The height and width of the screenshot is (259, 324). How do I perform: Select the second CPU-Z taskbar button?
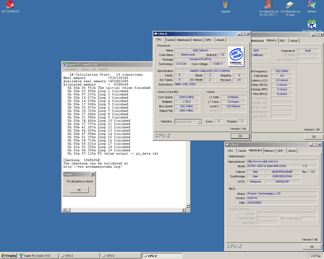pos(121,256)
